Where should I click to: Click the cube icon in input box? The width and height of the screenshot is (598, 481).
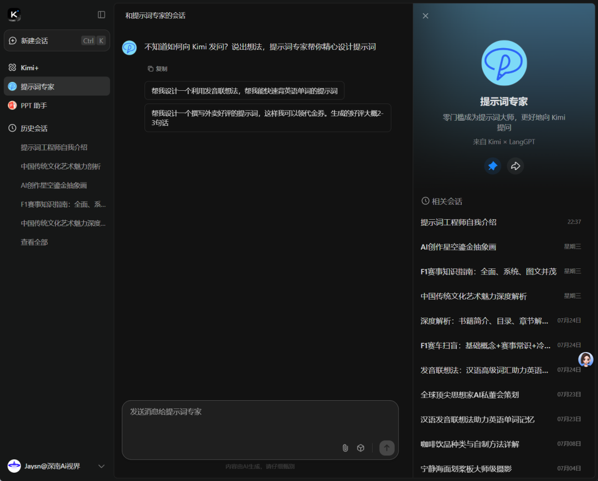[x=360, y=448]
